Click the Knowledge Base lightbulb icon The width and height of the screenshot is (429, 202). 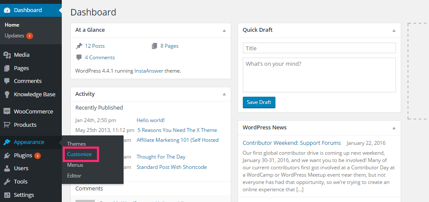(x=7, y=94)
